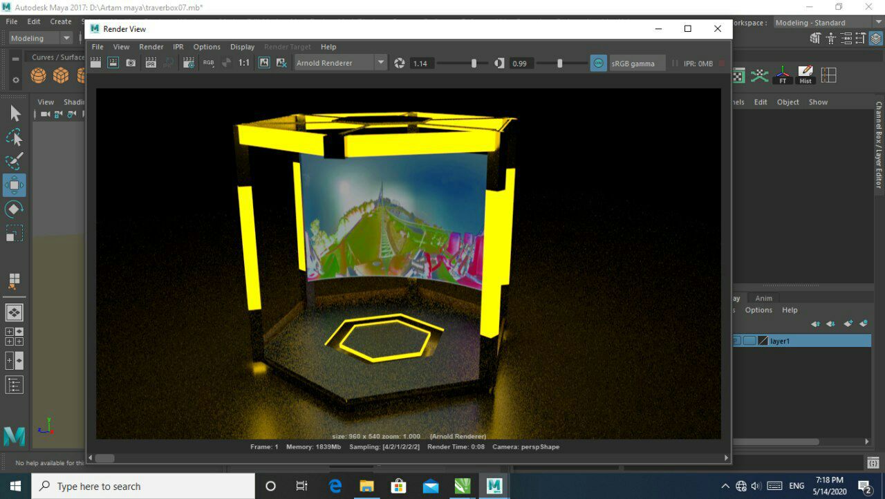Select the arrow Select tool
The height and width of the screenshot is (499, 885).
coord(15,113)
